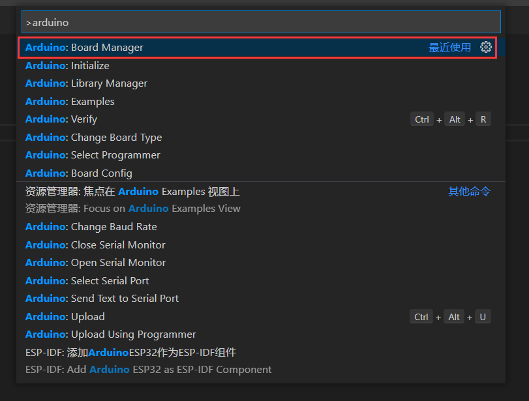This screenshot has height=401, width=529.
Task: Run the Arduino: Upload command
Action: (x=261, y=317)
